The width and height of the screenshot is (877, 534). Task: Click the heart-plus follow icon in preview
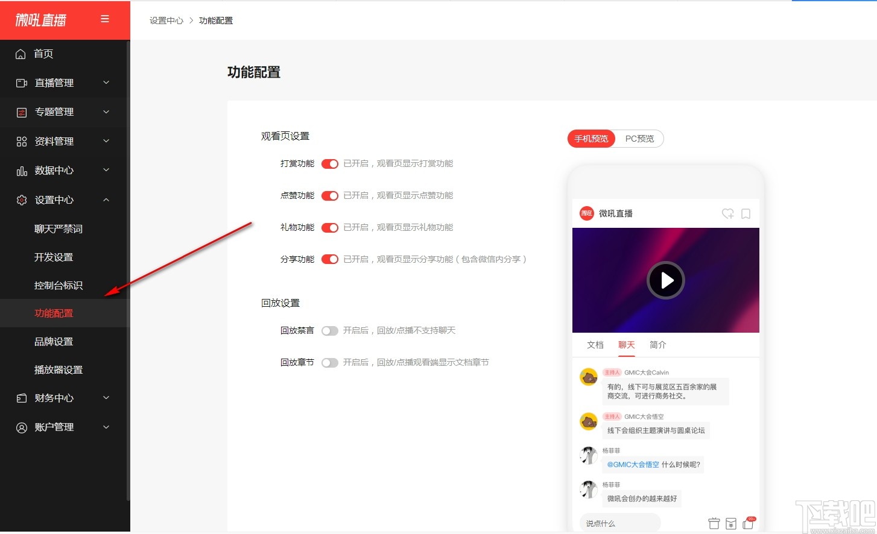727,213
